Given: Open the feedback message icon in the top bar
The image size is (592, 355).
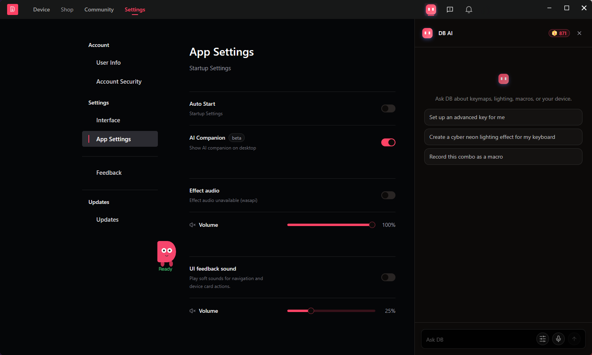Looking at the screenshot, I should 450,9.
